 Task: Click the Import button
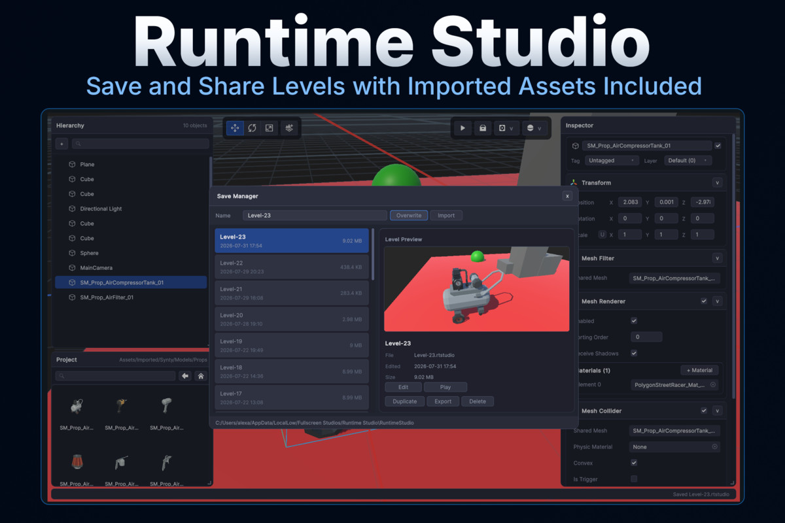tap(446, 215)
